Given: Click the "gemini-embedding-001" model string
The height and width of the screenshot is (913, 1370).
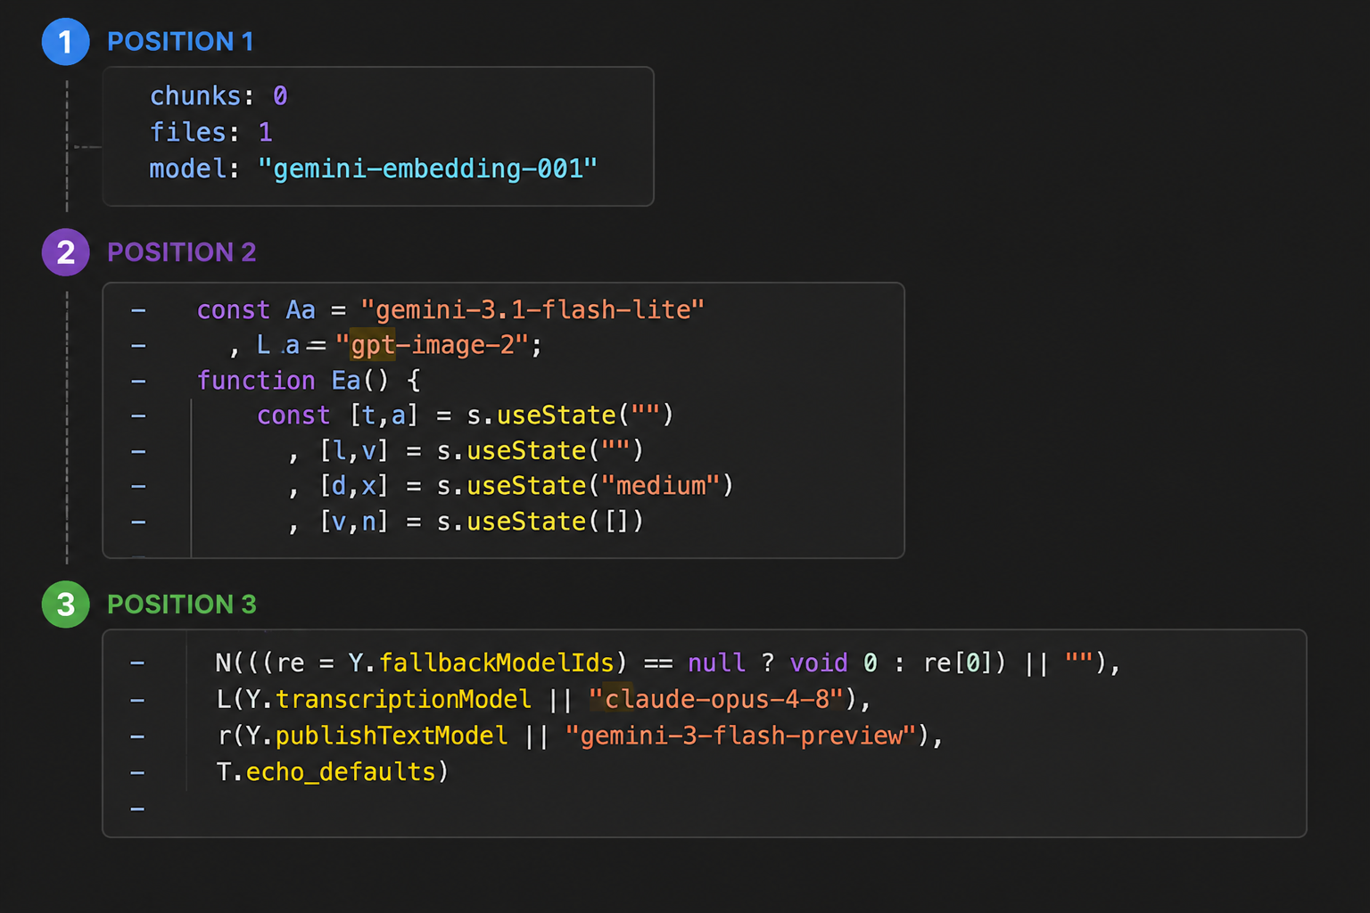Looking at the screenshot, I should point(427,169).
